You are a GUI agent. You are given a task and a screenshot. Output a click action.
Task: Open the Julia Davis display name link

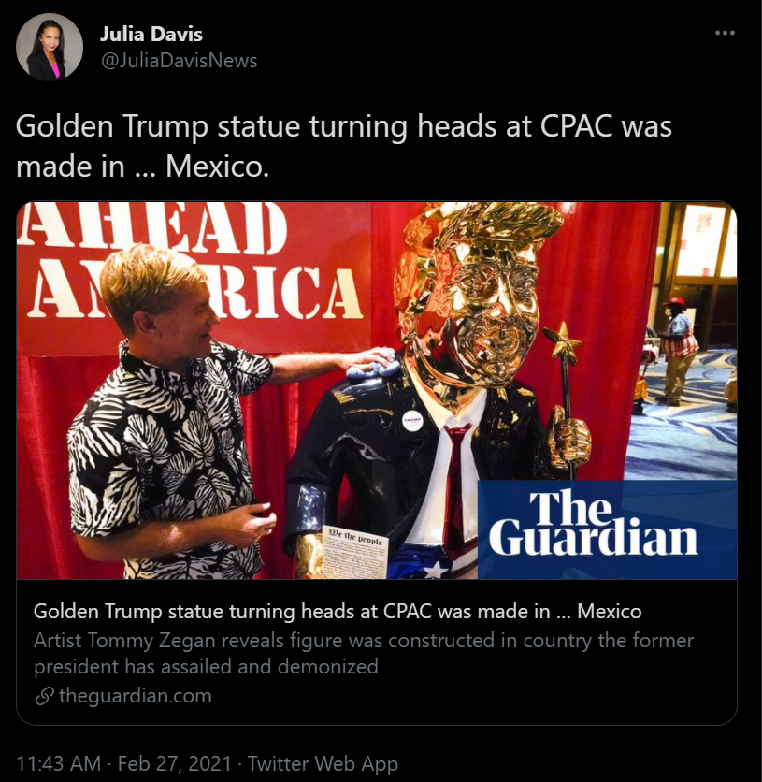151,34
